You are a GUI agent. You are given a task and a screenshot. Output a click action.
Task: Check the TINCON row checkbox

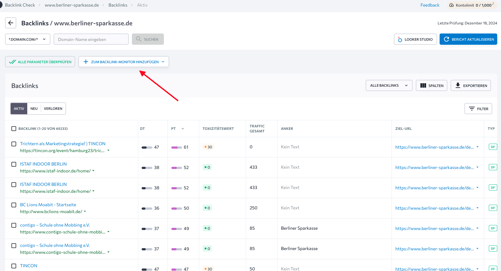click(x=14, y=266)
